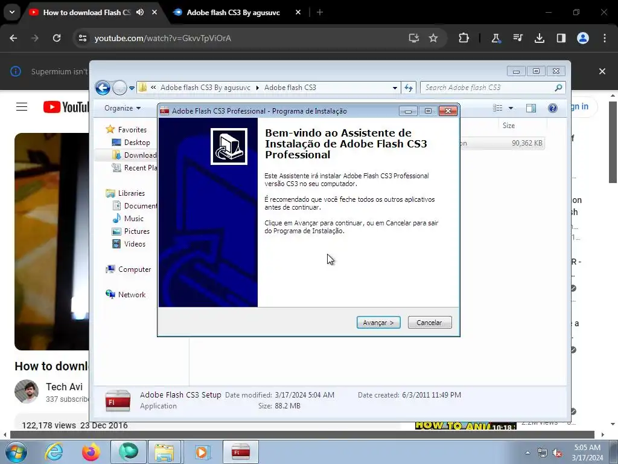This screenshot has width=618, height=464.
Task: Open the network tray icon
Action: coord(543,453)
